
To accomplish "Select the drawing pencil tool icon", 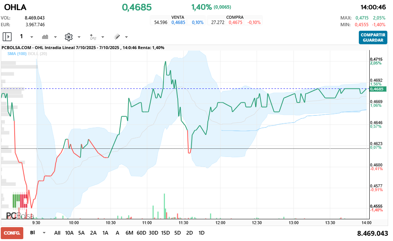I will click(117, 37).
